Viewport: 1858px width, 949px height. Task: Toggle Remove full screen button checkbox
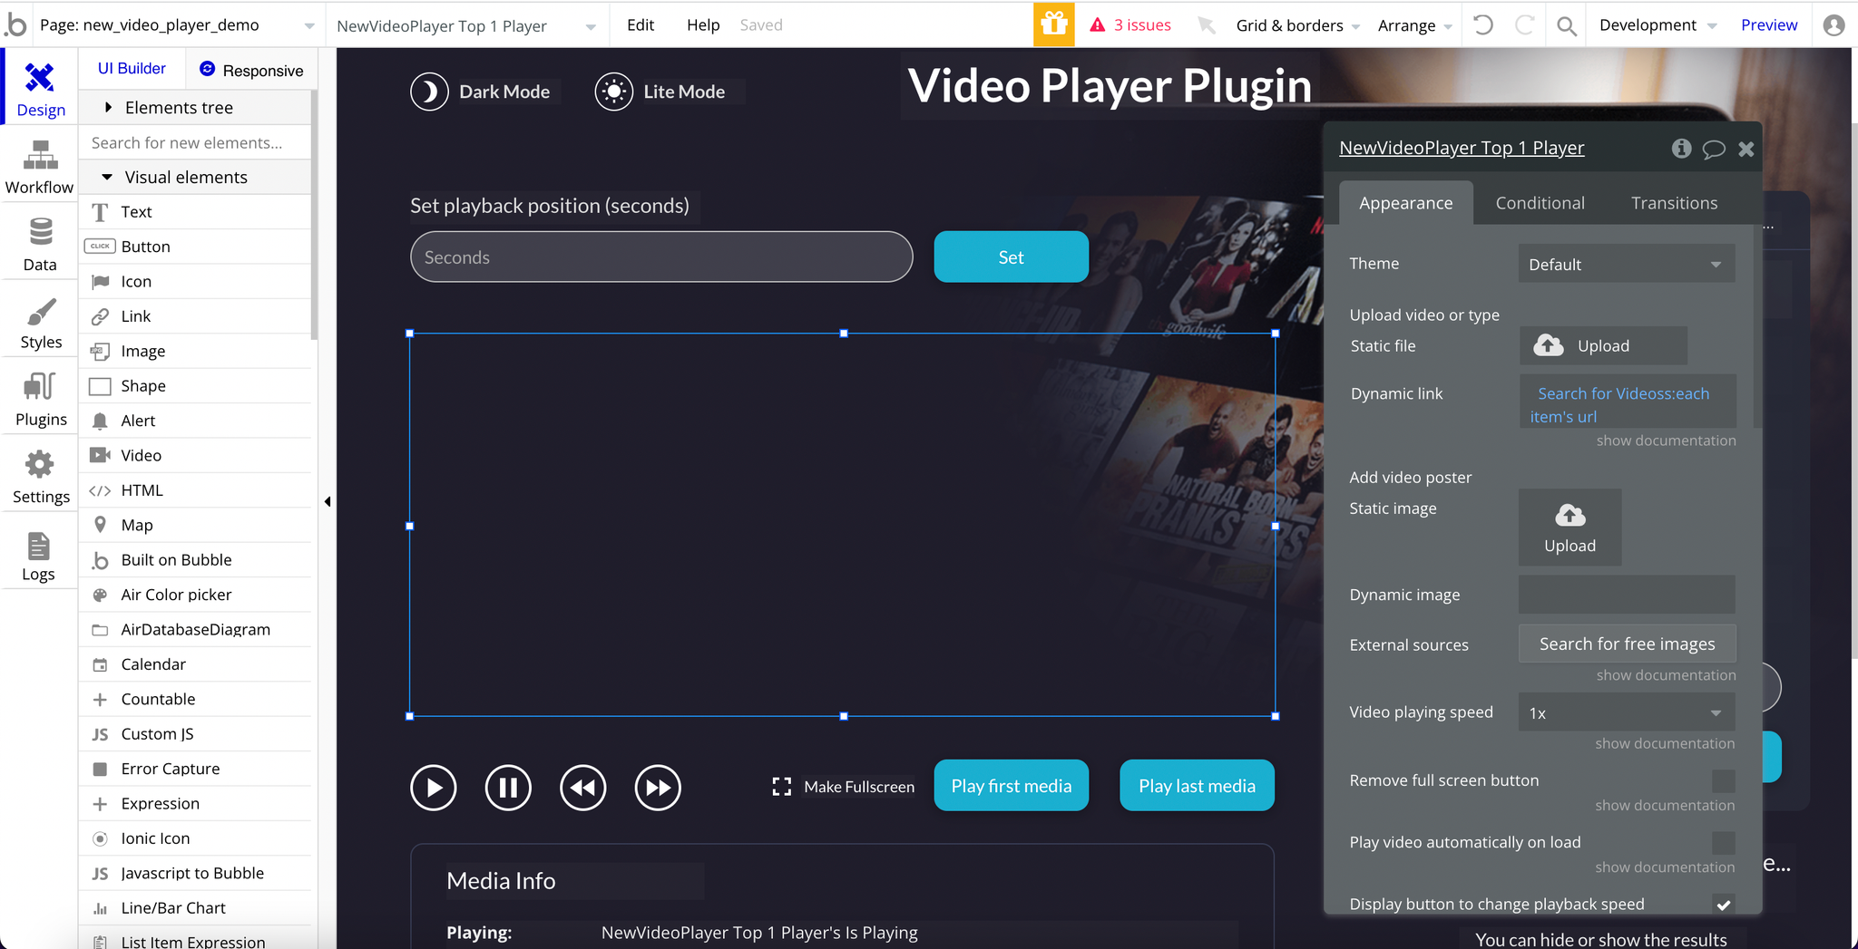pos(1724,780)
